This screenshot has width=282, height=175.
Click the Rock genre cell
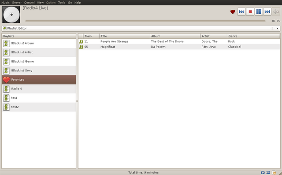coord(231,41)
